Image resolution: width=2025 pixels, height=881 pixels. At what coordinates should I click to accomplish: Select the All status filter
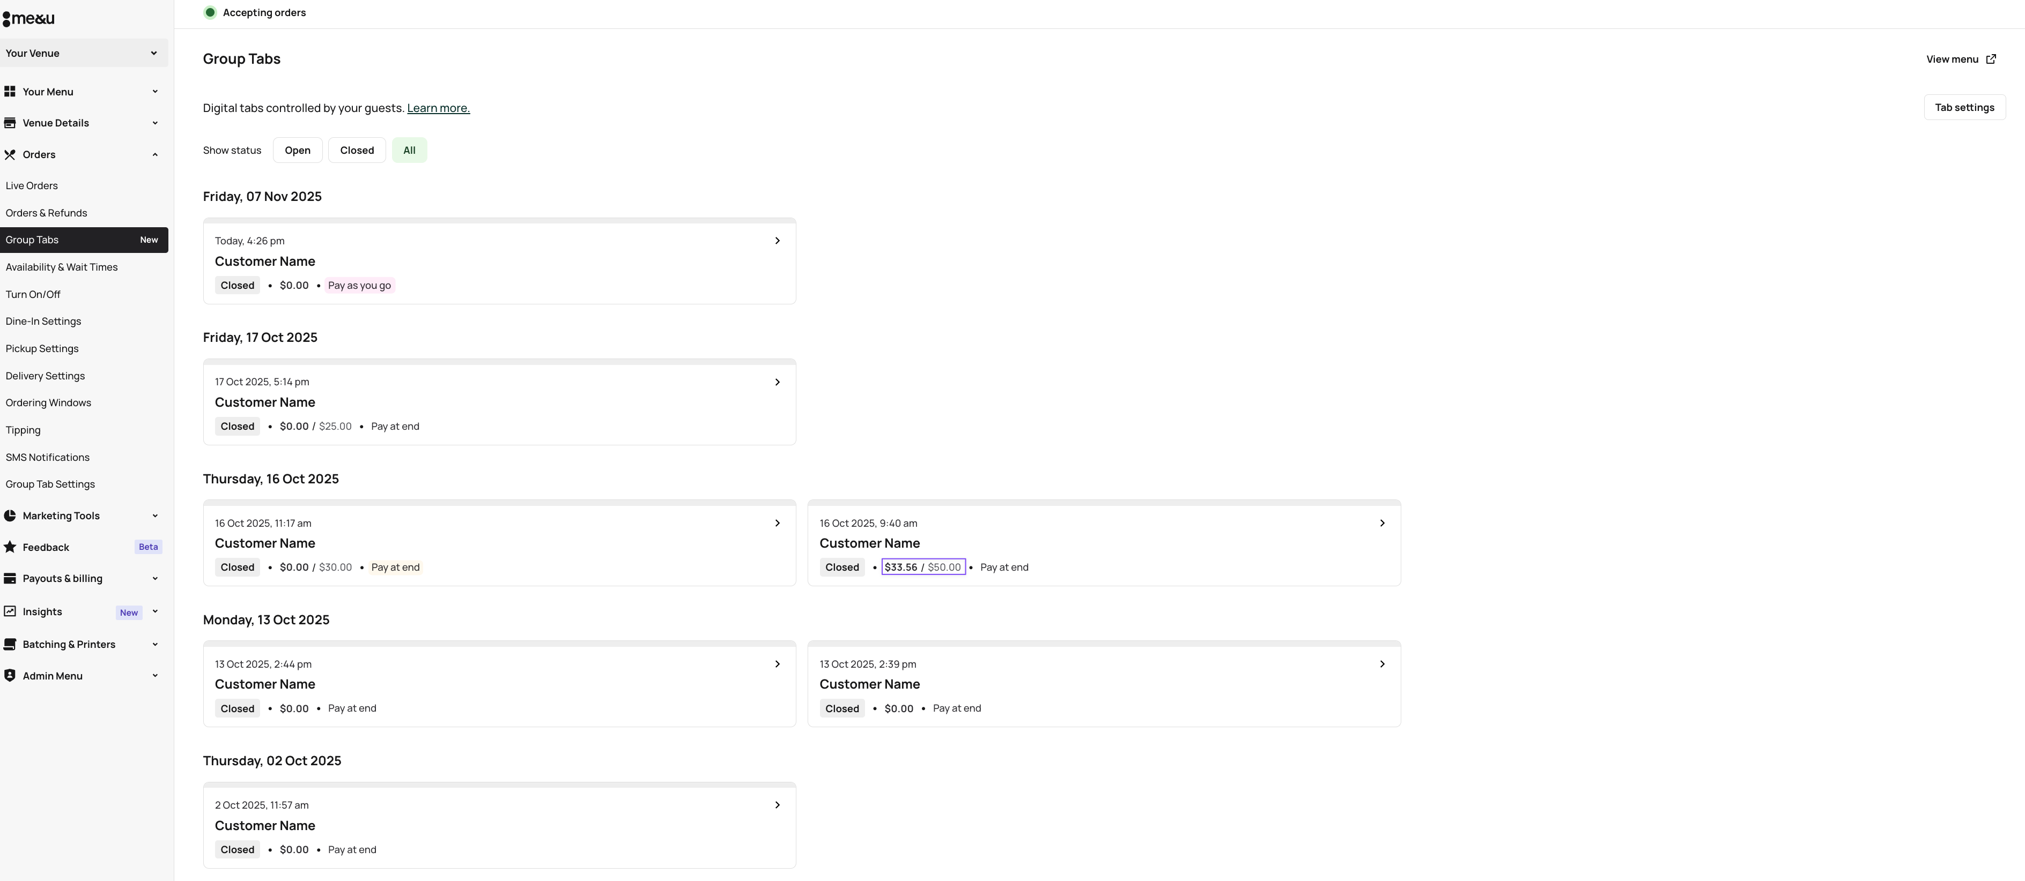(x=409, y=151)
